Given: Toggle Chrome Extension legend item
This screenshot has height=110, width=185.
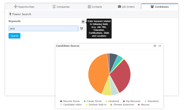Looking at the screenshot, I should 122,105.
